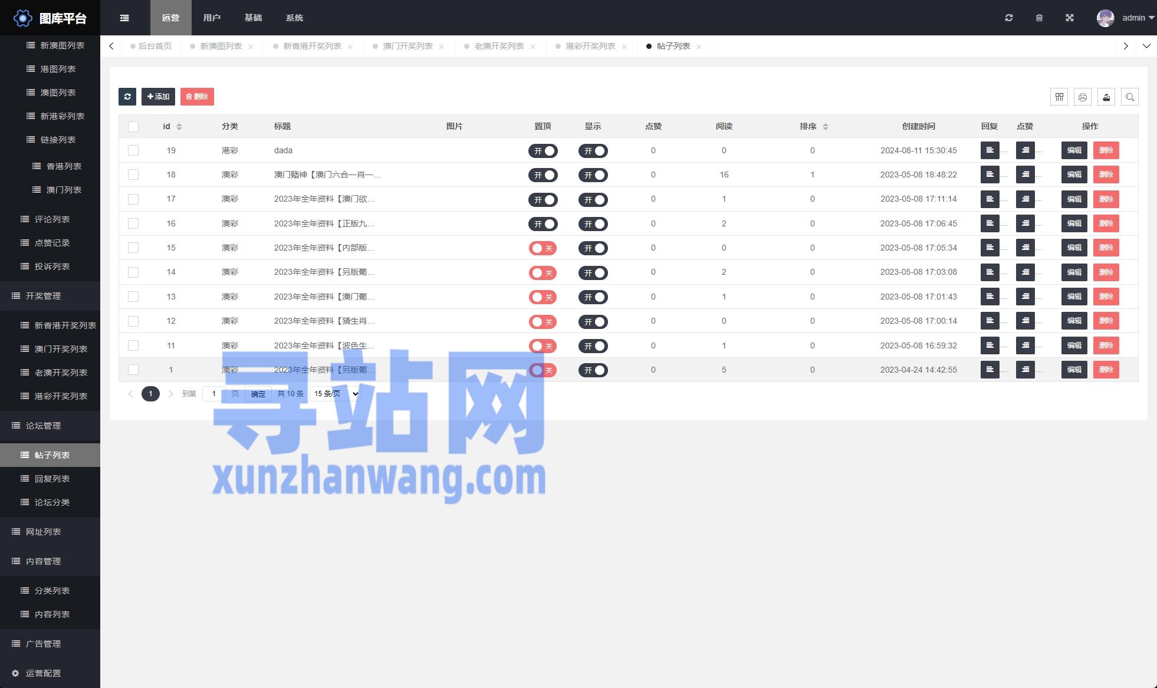Screen dimensions: 1157x688
Task: Click the export icon above the table
Action: (x=1106, y=97)
